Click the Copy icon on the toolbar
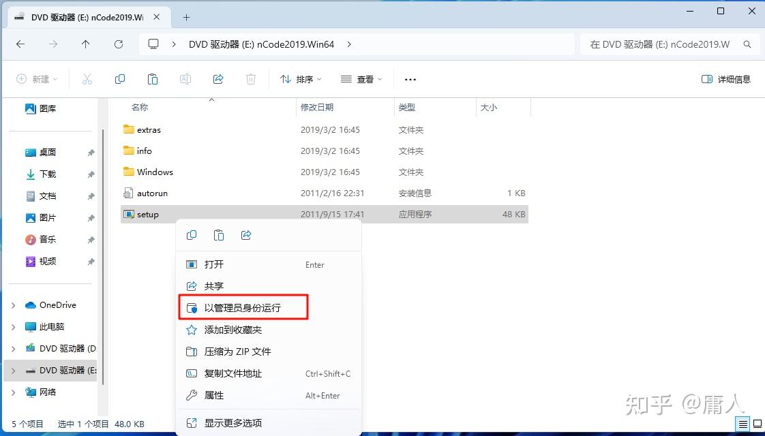This screenshot has width=765, height=436. 120,79
